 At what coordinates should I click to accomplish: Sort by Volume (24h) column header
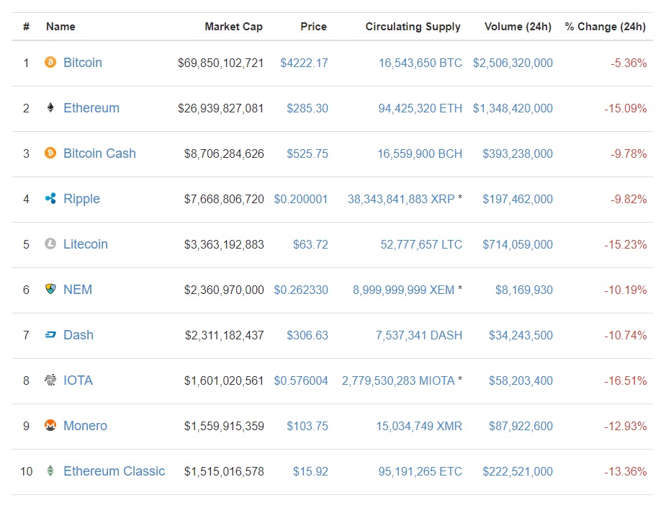pos(518,27)
